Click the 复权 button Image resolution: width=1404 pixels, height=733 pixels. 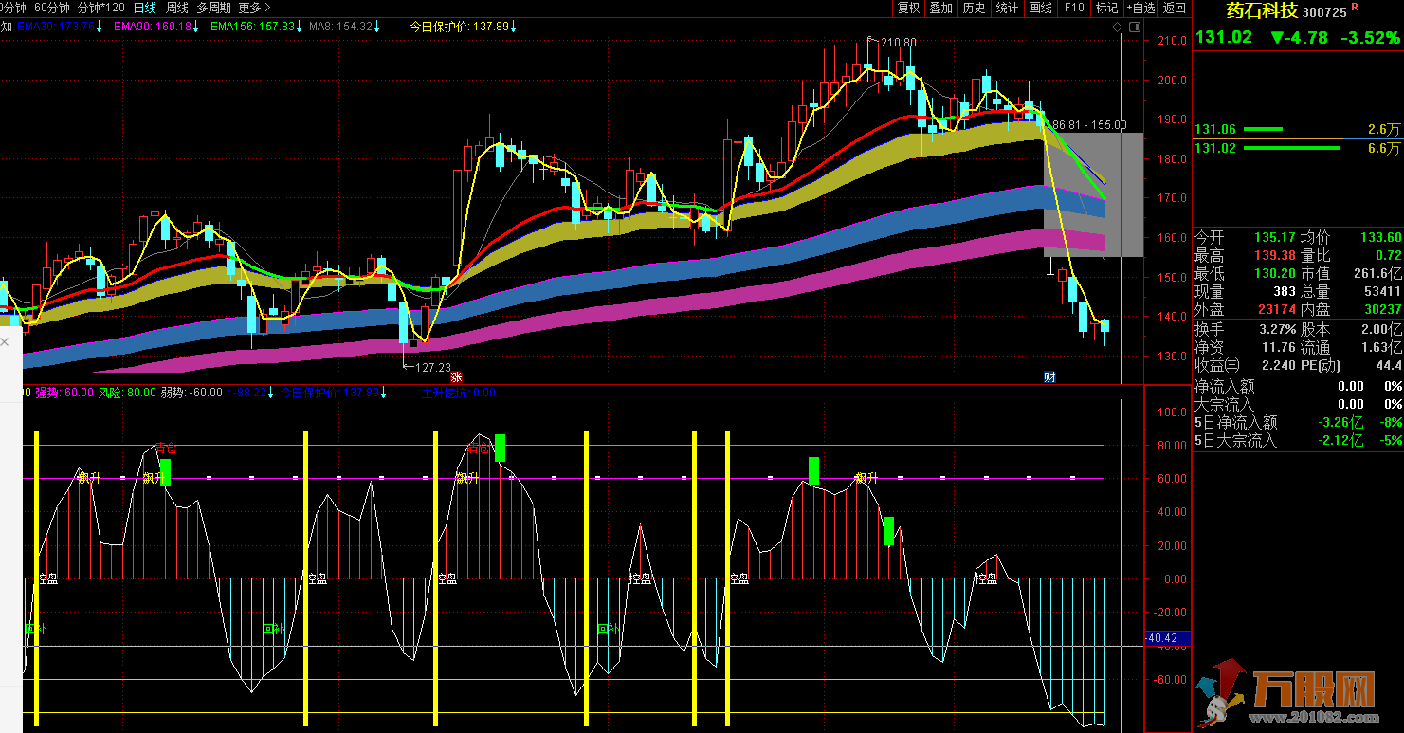tap(908, 8)
